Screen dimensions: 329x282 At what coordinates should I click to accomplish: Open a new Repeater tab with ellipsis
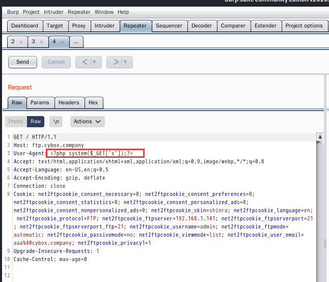76,42
